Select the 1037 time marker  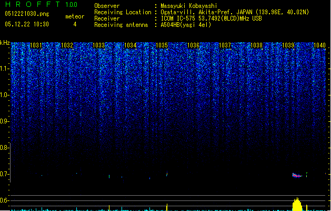click(225, 45)
